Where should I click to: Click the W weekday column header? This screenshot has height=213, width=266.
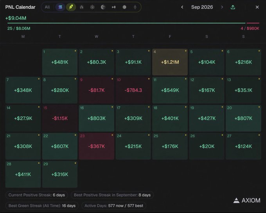(x=96, y=37)
